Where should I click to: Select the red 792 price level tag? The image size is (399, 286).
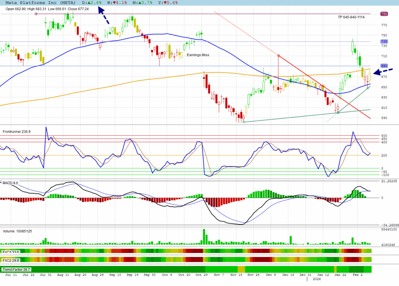tap(383, 14)
